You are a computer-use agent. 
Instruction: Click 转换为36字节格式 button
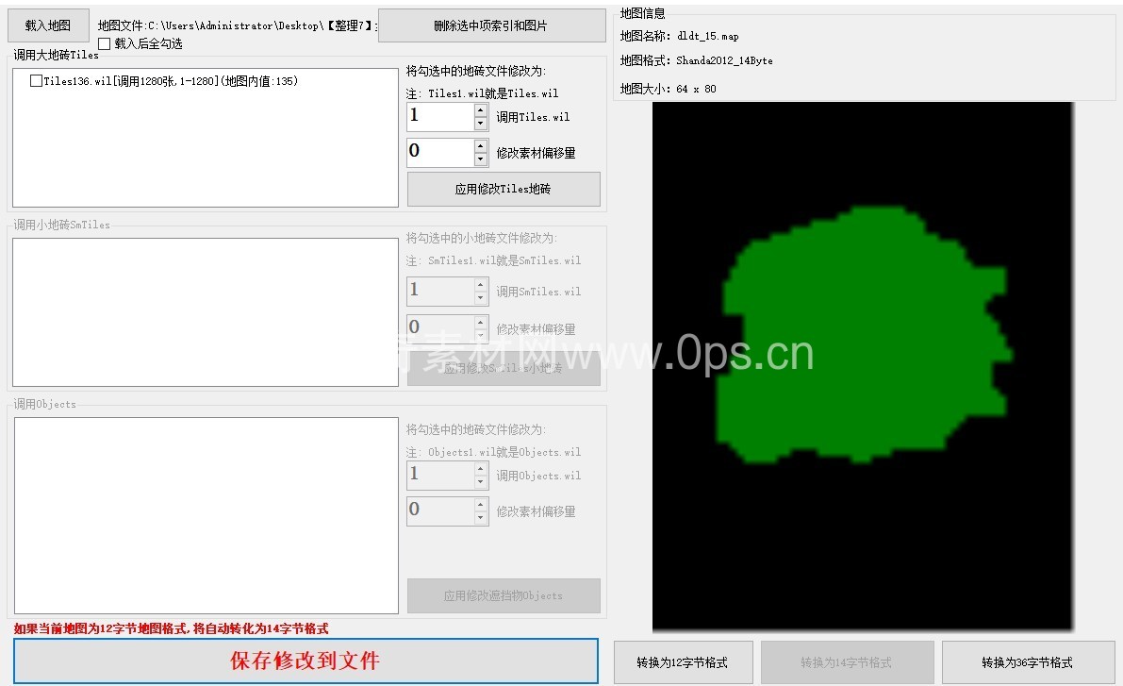click(x=1027, y=662)
